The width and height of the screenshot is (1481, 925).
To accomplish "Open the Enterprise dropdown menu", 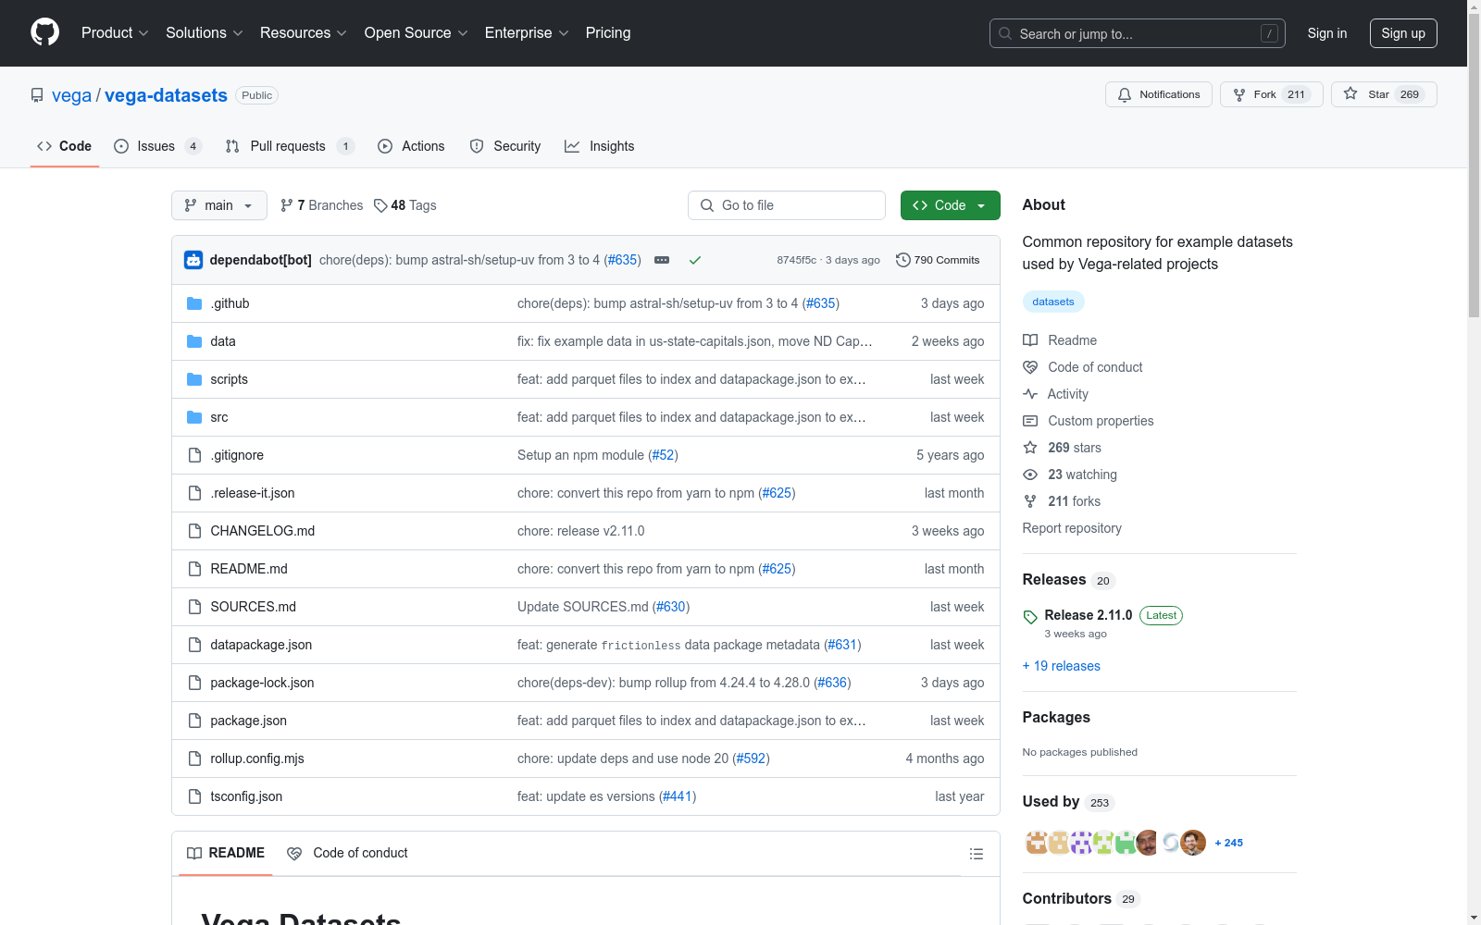I will click(x=527, y=33).
